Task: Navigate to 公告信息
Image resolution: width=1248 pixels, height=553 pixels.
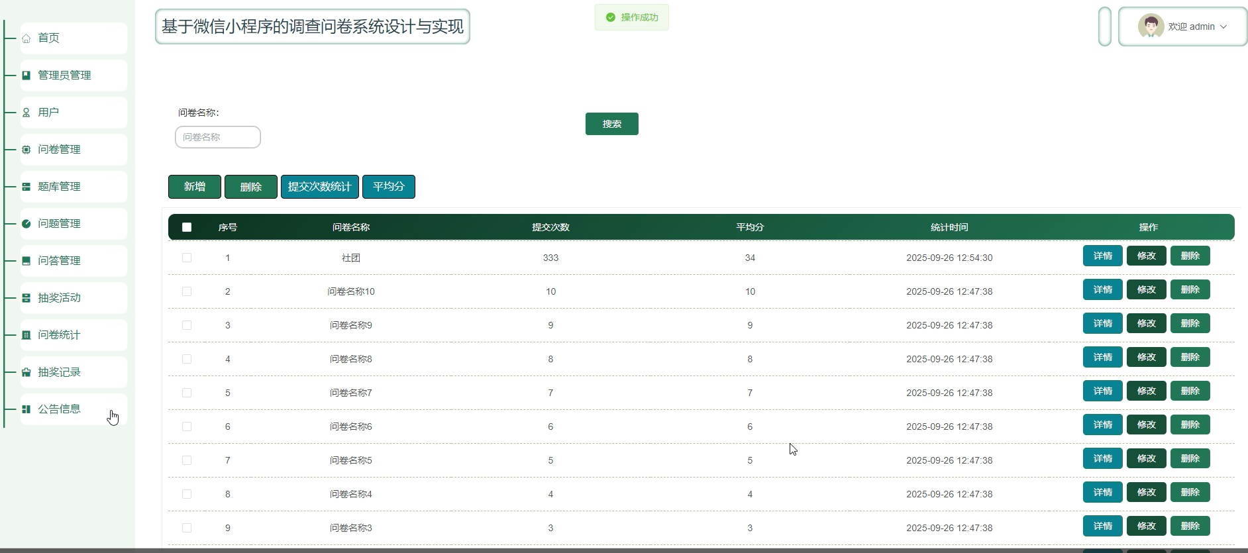Action: tap(74, 409)
